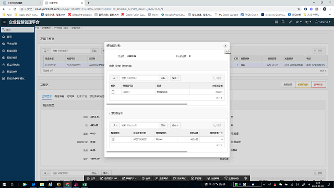Click Go button in applied details section

(163, 125)
